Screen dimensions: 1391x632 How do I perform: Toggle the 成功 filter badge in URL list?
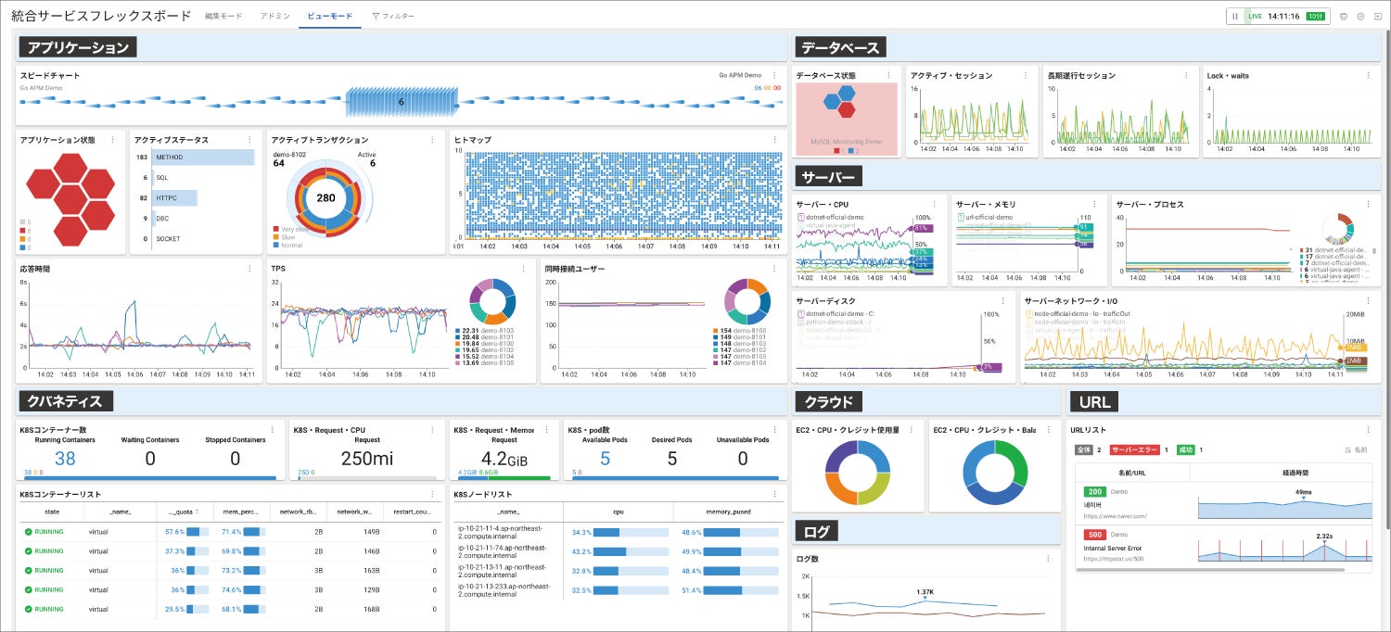[1186, 450]
